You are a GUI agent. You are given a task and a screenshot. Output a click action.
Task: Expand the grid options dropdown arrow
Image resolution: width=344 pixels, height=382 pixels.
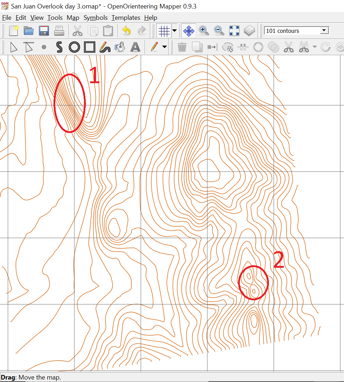175,31
